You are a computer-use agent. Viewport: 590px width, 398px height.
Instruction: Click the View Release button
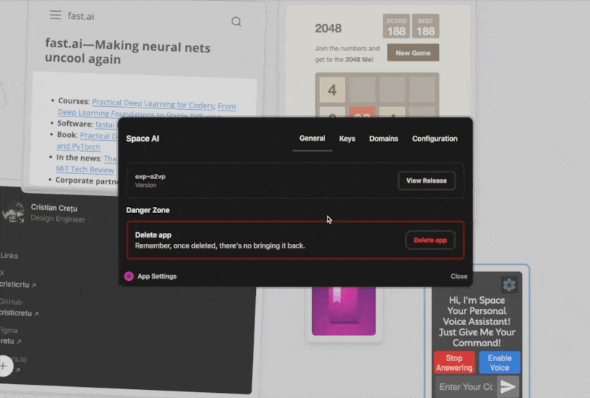[x=426, y=181]
